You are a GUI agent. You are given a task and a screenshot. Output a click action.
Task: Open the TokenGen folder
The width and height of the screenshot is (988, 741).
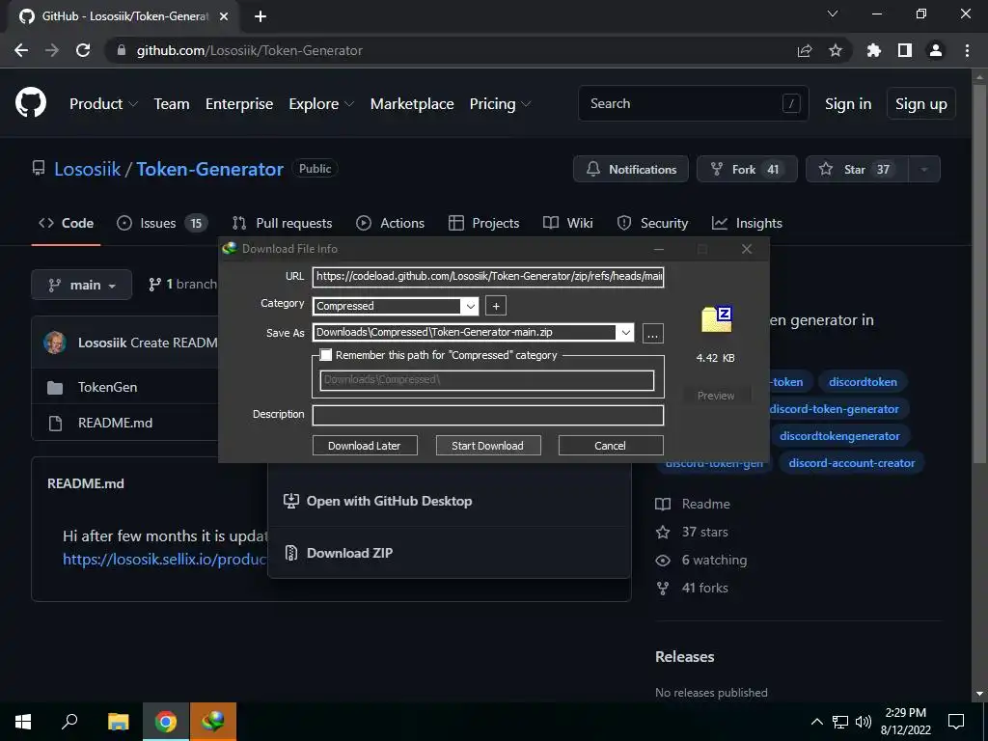click(x=107, y=387)
